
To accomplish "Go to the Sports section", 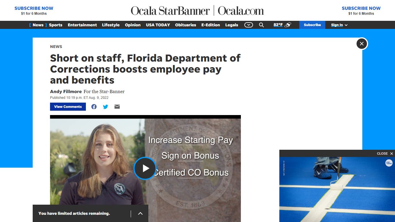I will tap(56, 25).
